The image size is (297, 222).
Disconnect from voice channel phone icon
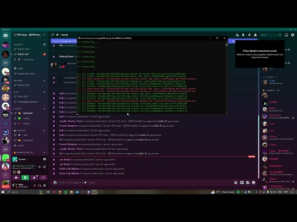coord(45,166)
